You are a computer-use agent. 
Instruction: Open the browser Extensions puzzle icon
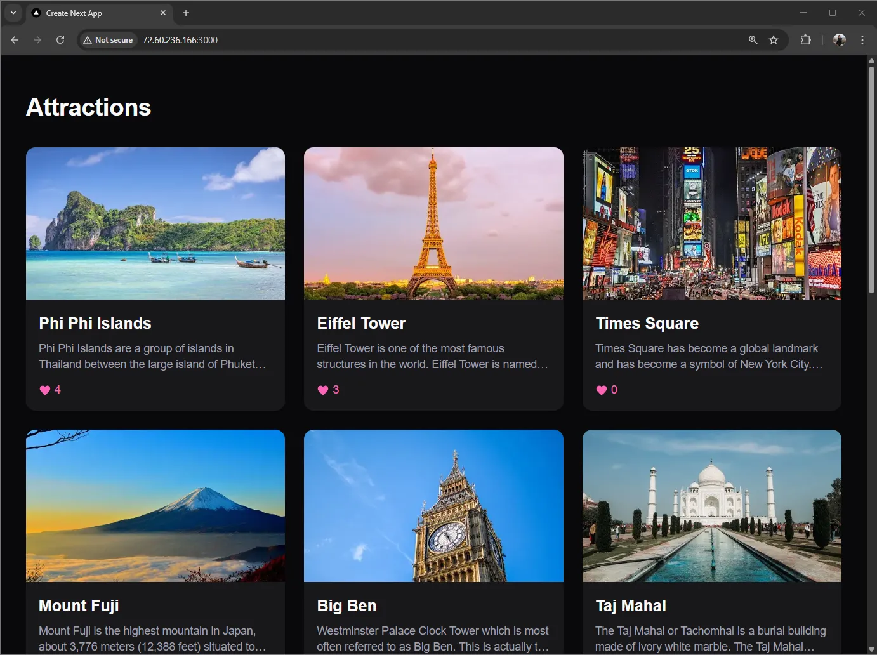[805, 40]
